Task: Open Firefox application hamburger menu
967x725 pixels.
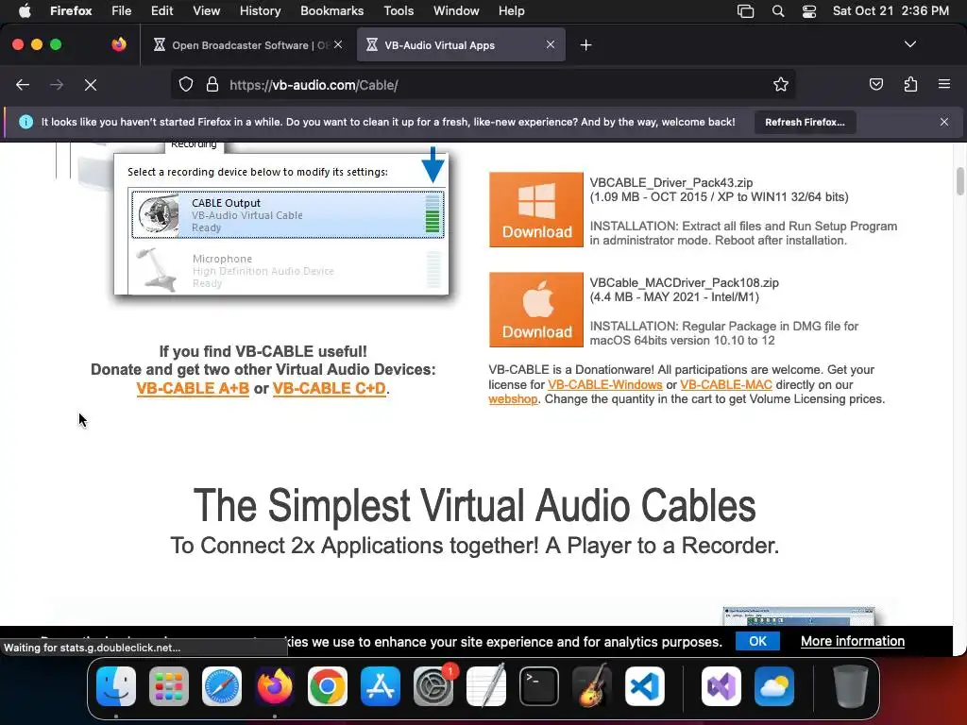Action: tap(944, 84)
